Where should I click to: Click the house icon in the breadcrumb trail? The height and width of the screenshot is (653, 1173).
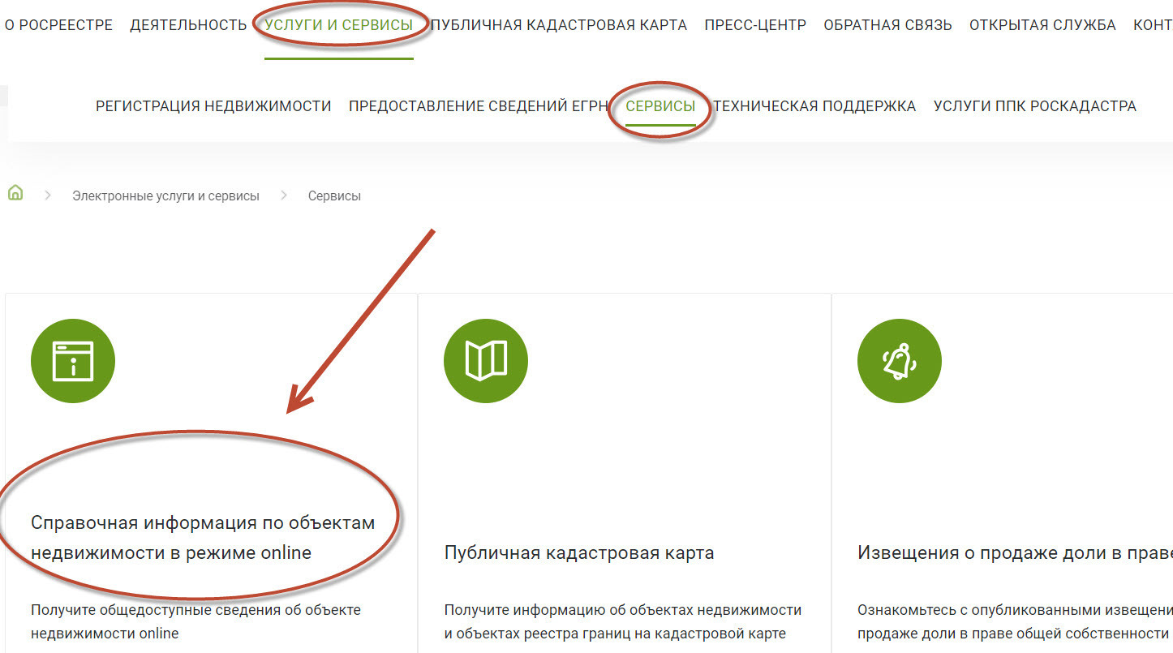15,195
